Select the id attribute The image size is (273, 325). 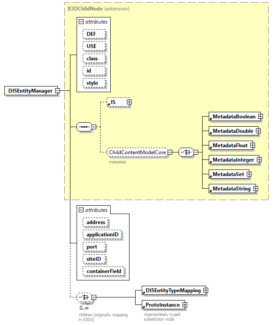(94, 71)
